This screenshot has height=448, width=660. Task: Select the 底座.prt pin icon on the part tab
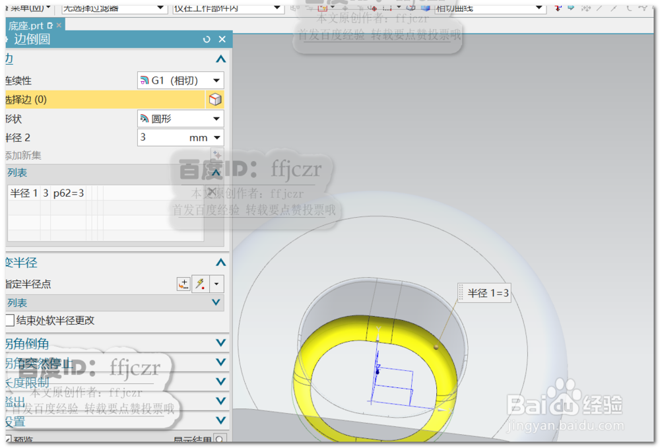49,26
